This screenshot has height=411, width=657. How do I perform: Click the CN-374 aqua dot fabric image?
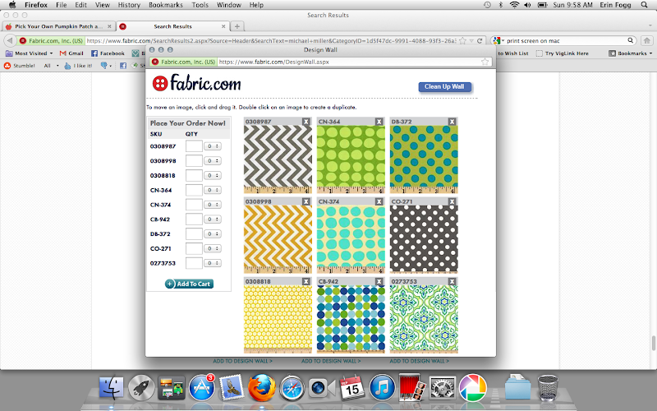[x=351, y=238]
